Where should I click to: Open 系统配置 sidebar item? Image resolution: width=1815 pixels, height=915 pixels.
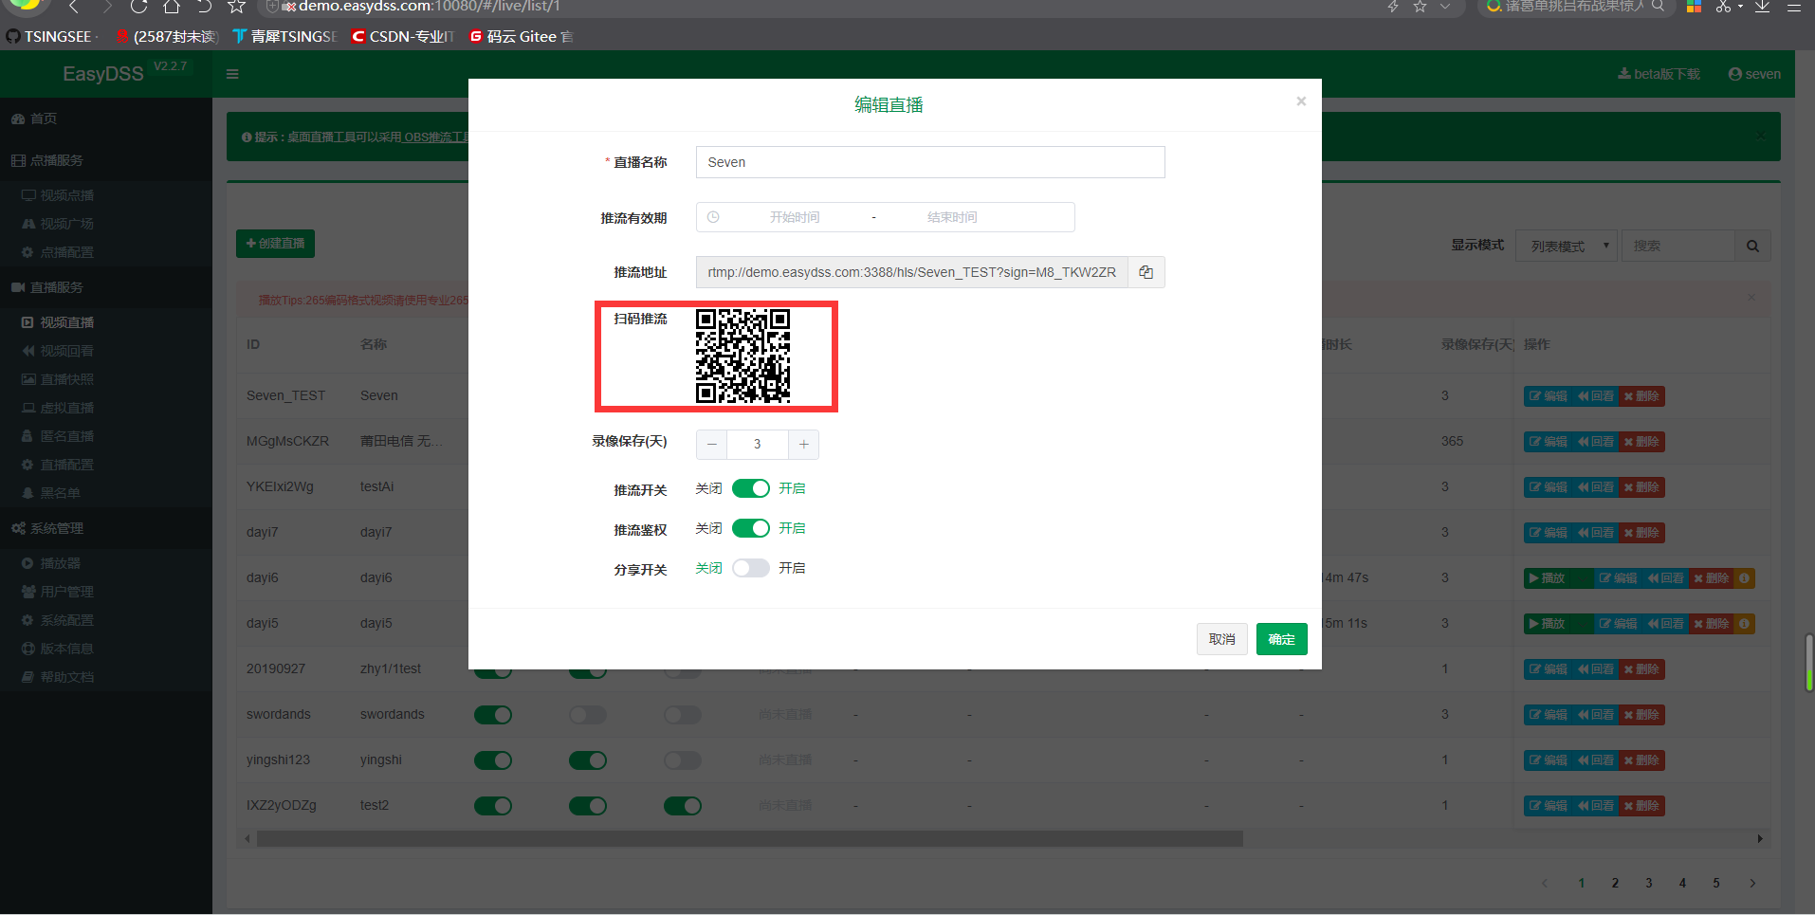click(x=58, y=620)
